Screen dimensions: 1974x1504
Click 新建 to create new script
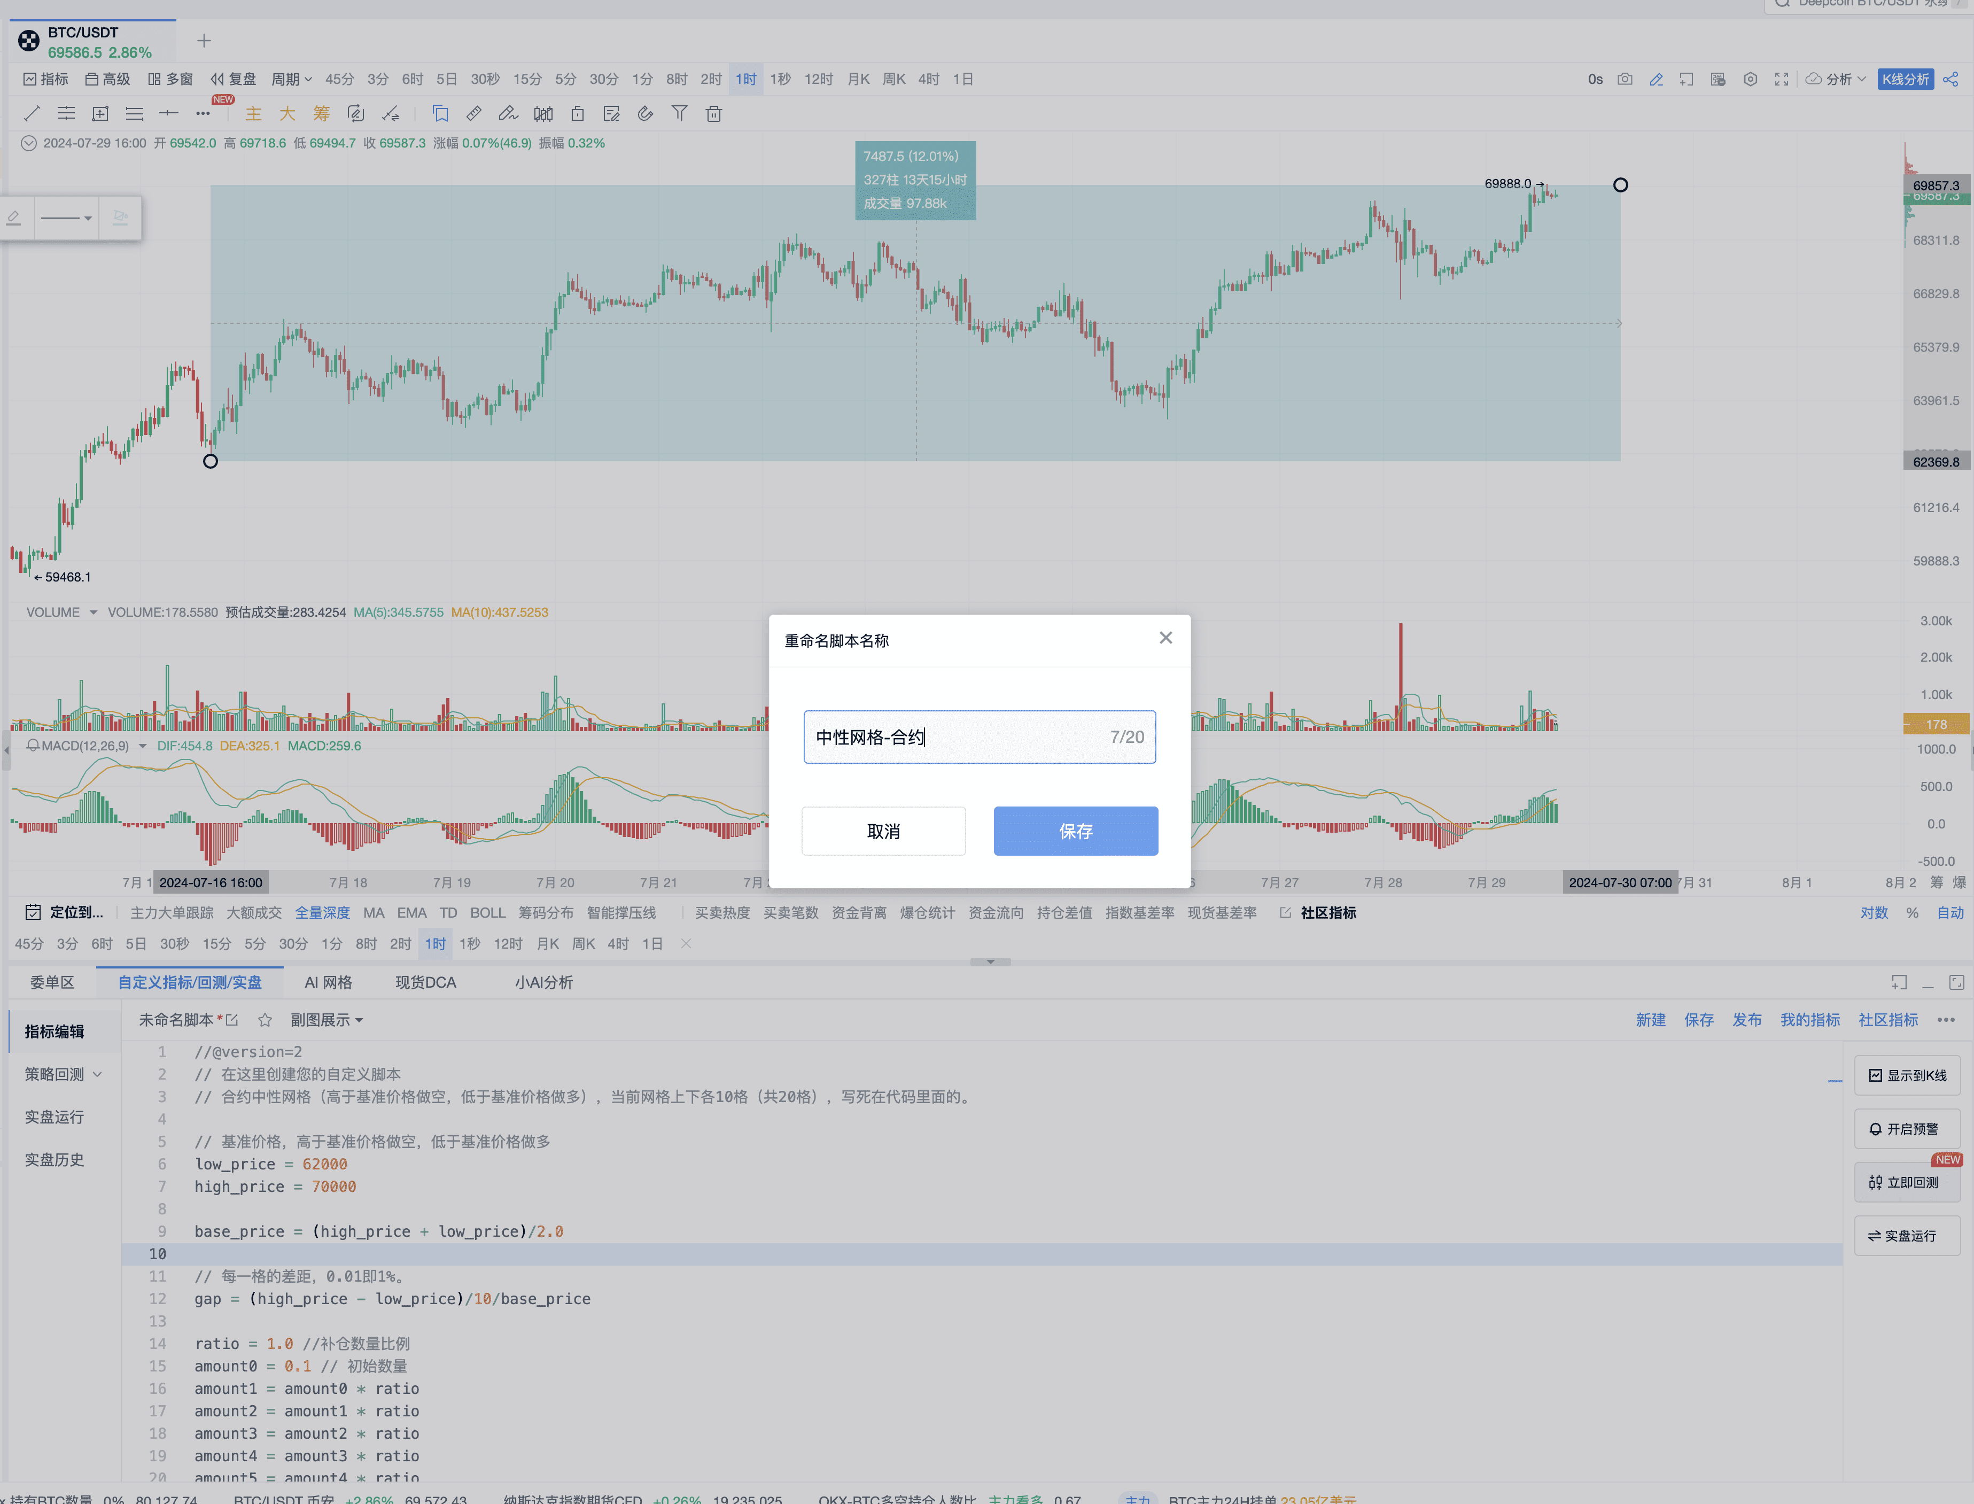[x=1651, y=1020]
